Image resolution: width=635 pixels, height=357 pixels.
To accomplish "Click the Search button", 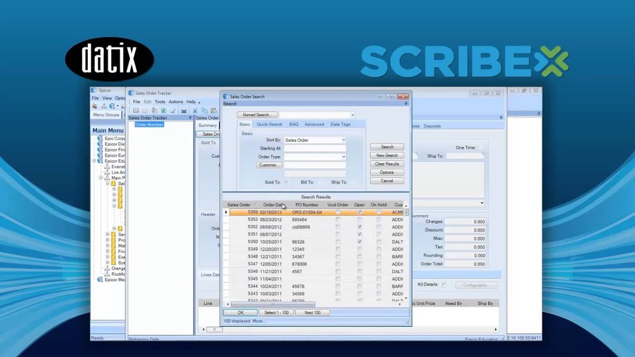I will tap(387, 147).
